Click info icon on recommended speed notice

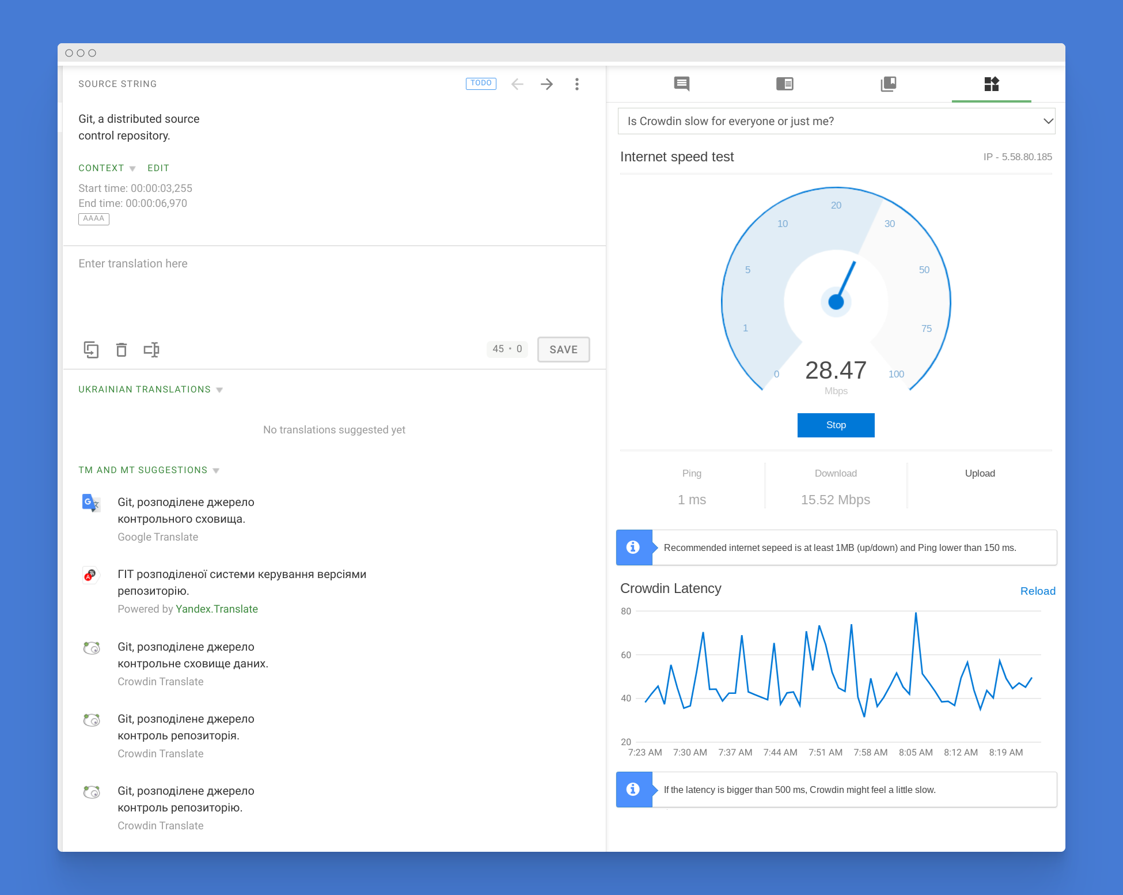pyautogui.click(x=633, y=547)
